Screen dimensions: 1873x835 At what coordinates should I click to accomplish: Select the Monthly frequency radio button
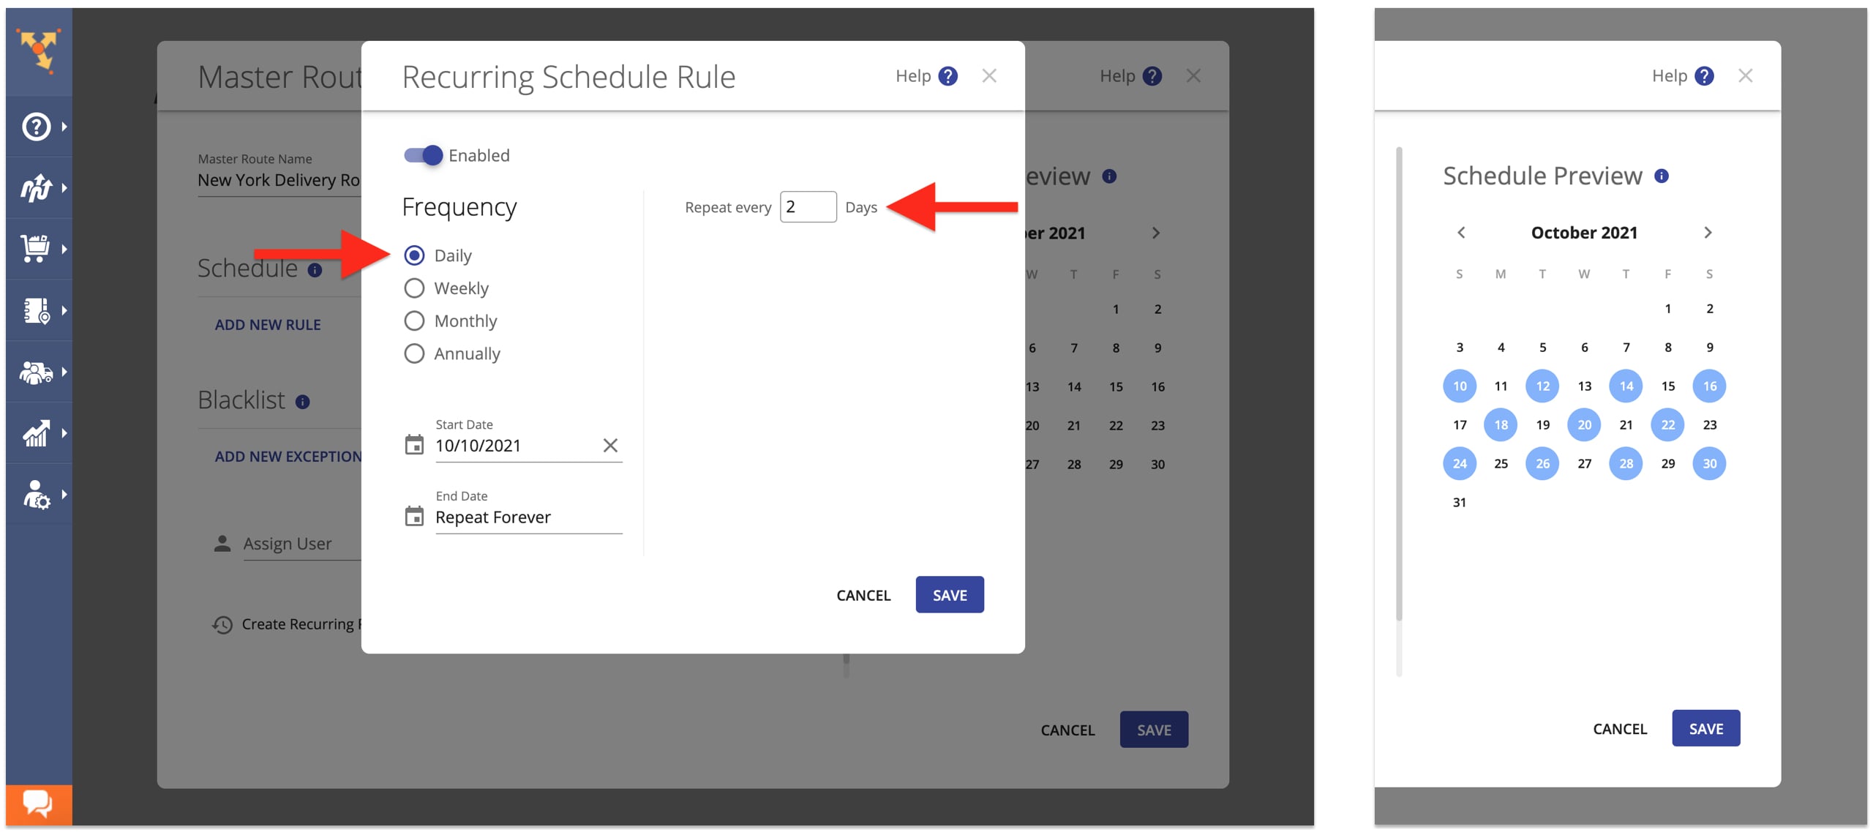413,320
